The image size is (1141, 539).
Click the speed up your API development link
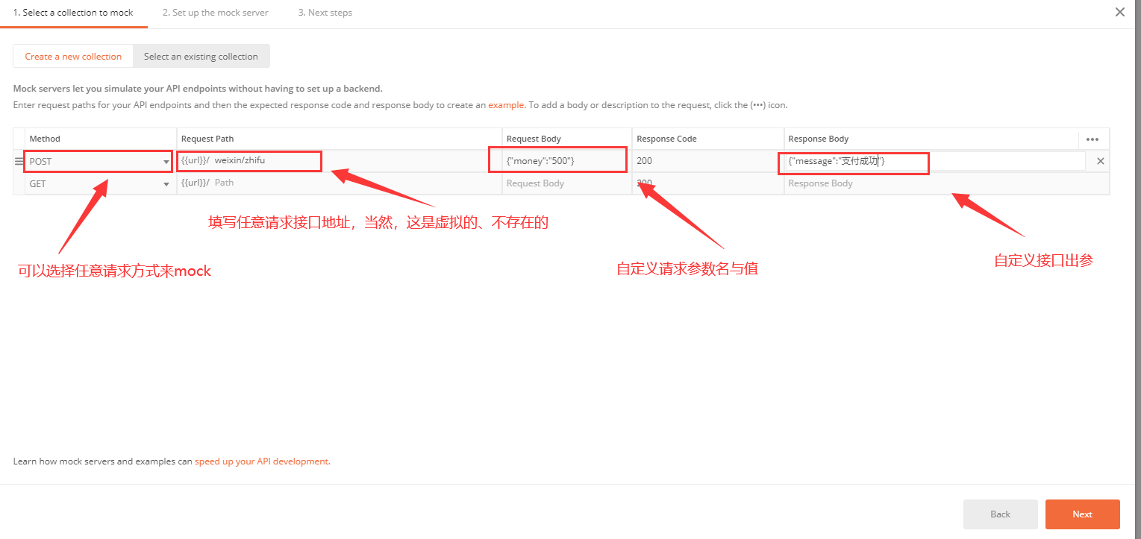[x=261, y=461]
